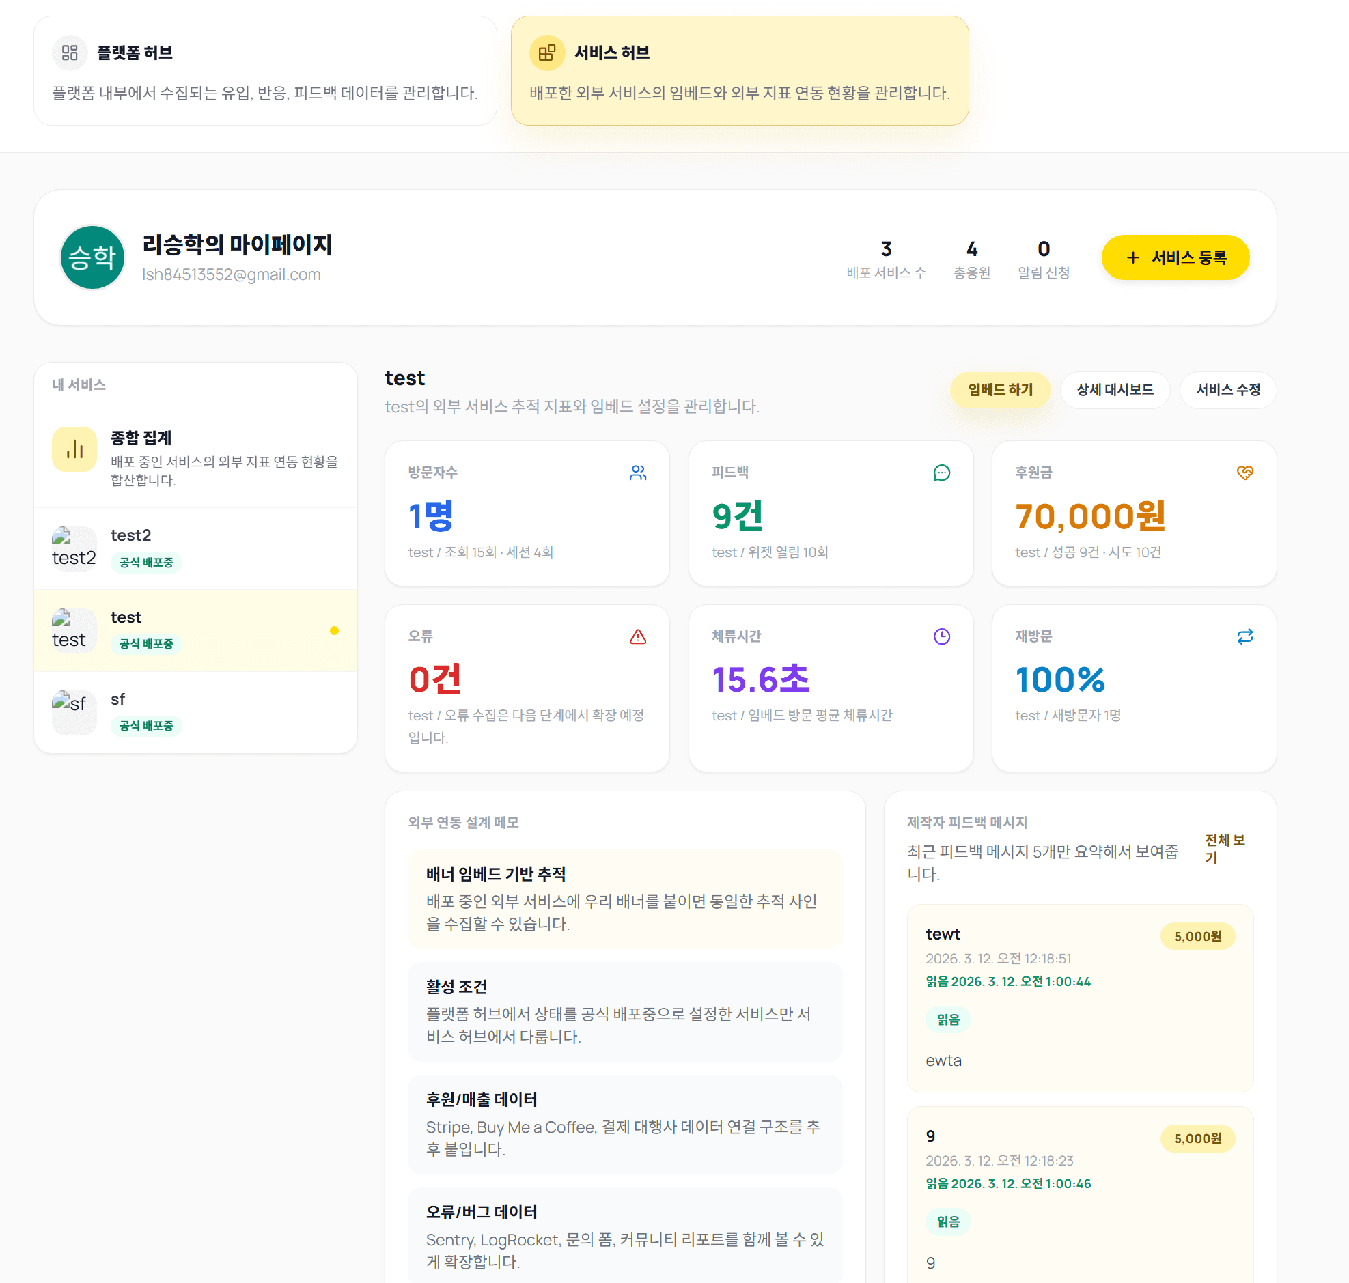Click the clock icon in 체류시간 card
The width and height of the screenshot is (1349, 1283).
[941, 636]
